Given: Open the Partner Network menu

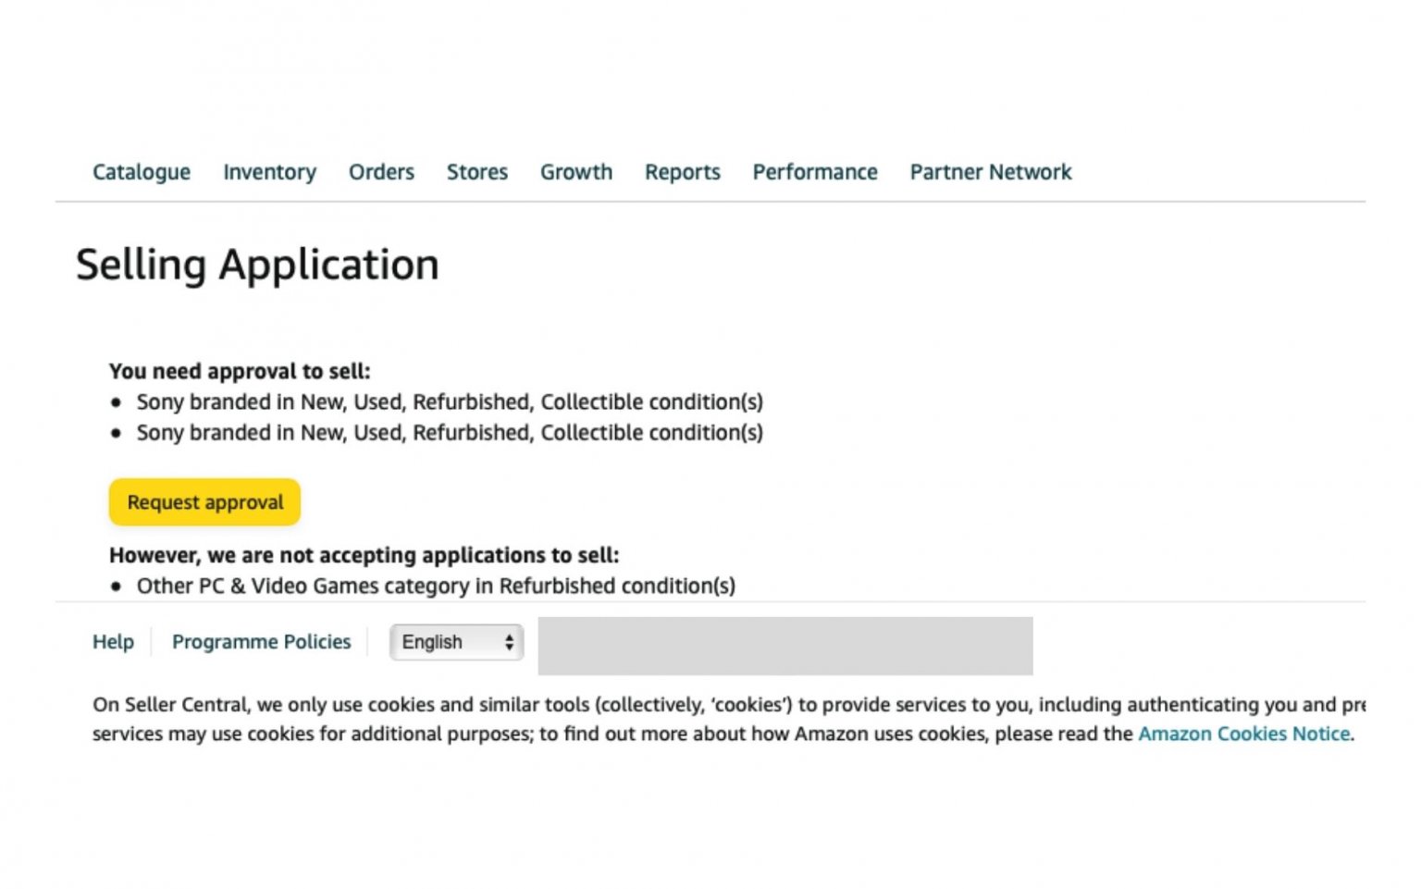Looking at the screenshot, I should pyautogui.click(x=989, y=172).
